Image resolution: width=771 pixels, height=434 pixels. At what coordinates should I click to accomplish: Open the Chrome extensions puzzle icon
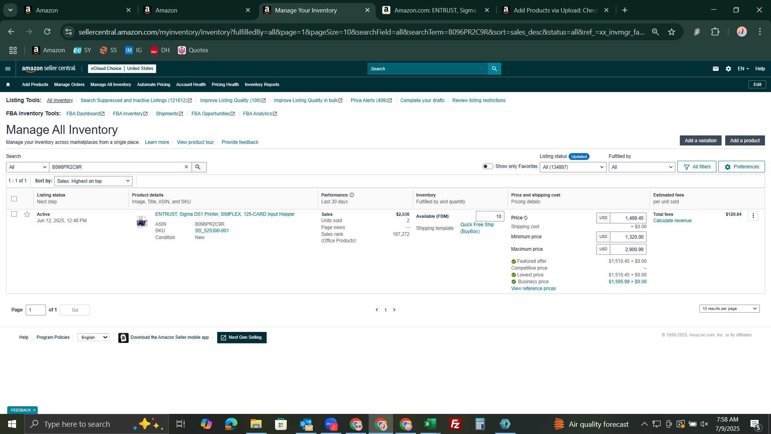pos(715,32)
